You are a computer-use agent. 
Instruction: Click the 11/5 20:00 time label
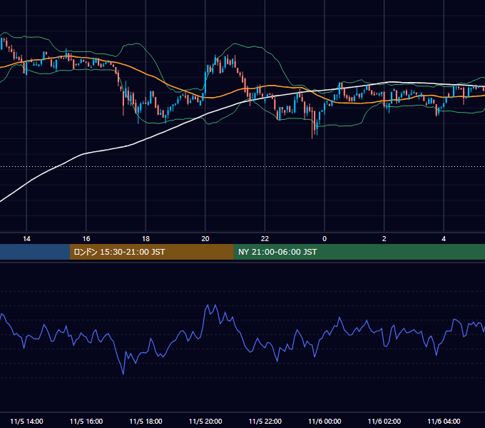205,421
